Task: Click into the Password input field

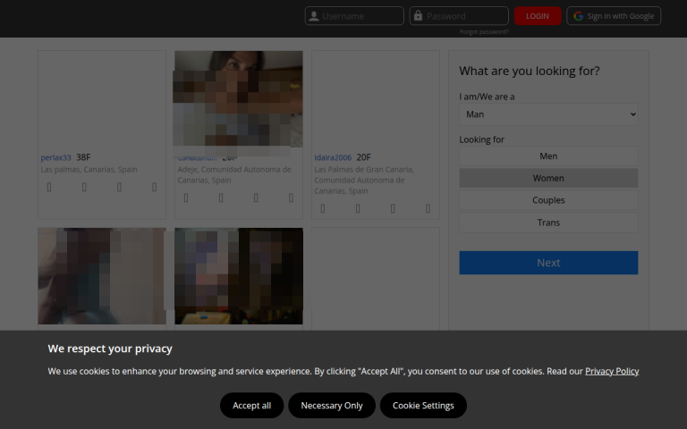Action: (459, 16)
